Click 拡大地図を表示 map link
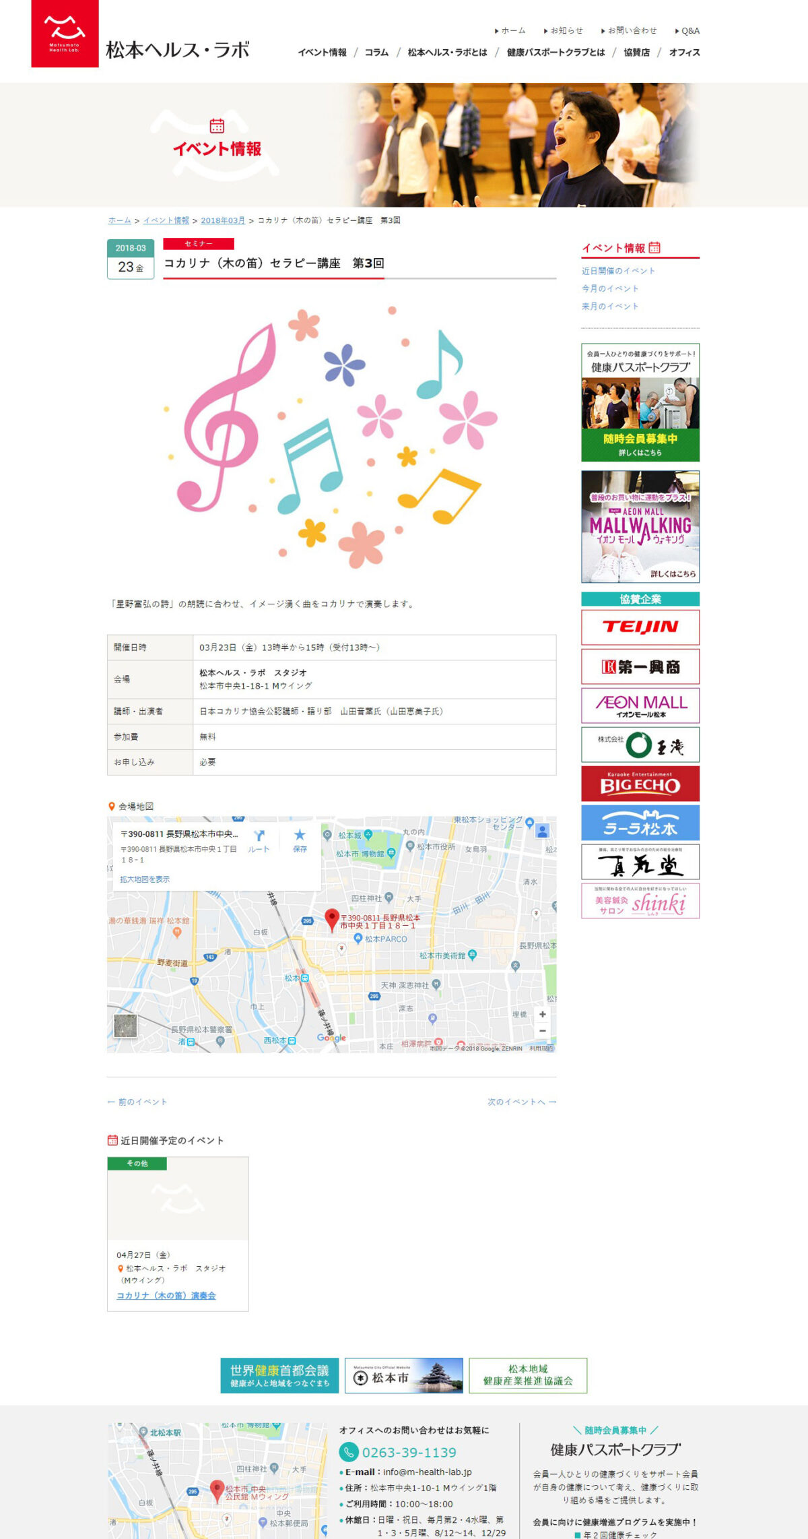Screen dimensions: 808x1539 click(145, 879)
